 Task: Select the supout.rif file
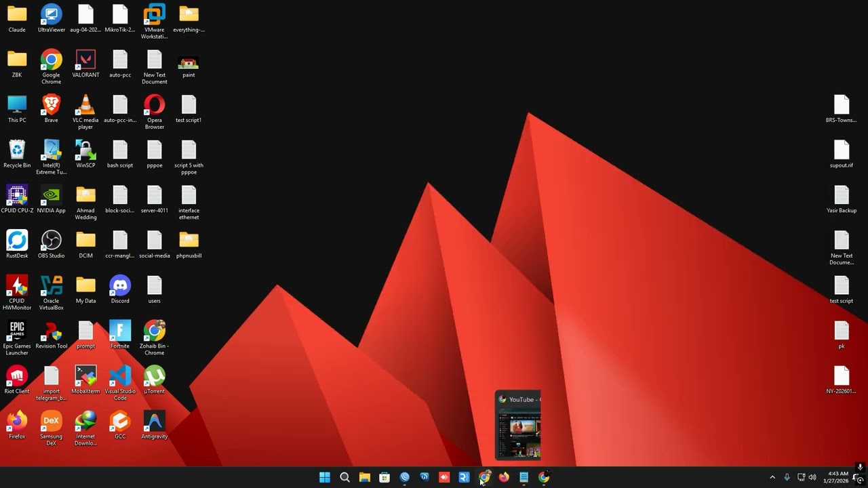[x=842, y=155]
